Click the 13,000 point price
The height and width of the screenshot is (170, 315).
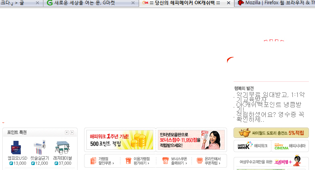[18, 164]
